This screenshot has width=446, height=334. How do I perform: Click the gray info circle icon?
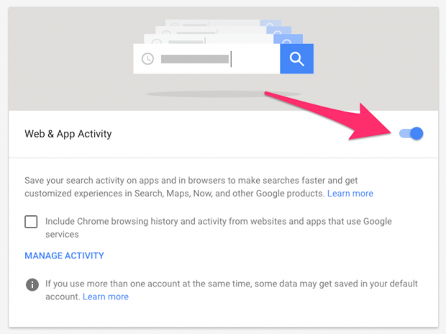[x=32, y=284]
